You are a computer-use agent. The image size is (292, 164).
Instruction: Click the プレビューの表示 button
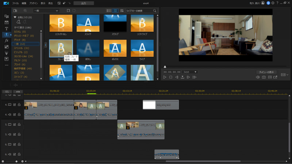266,72
